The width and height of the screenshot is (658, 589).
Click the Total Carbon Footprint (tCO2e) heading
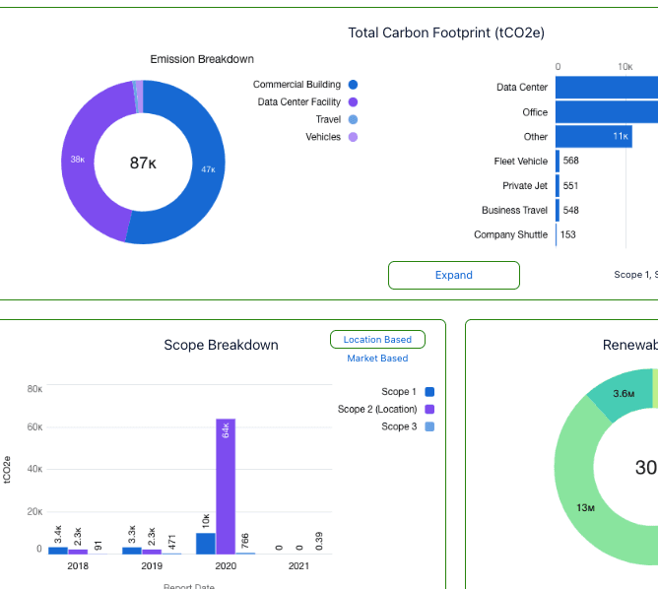coord(446,33)
